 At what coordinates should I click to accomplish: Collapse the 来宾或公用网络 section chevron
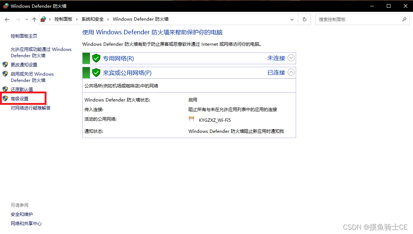pos(291,72)
